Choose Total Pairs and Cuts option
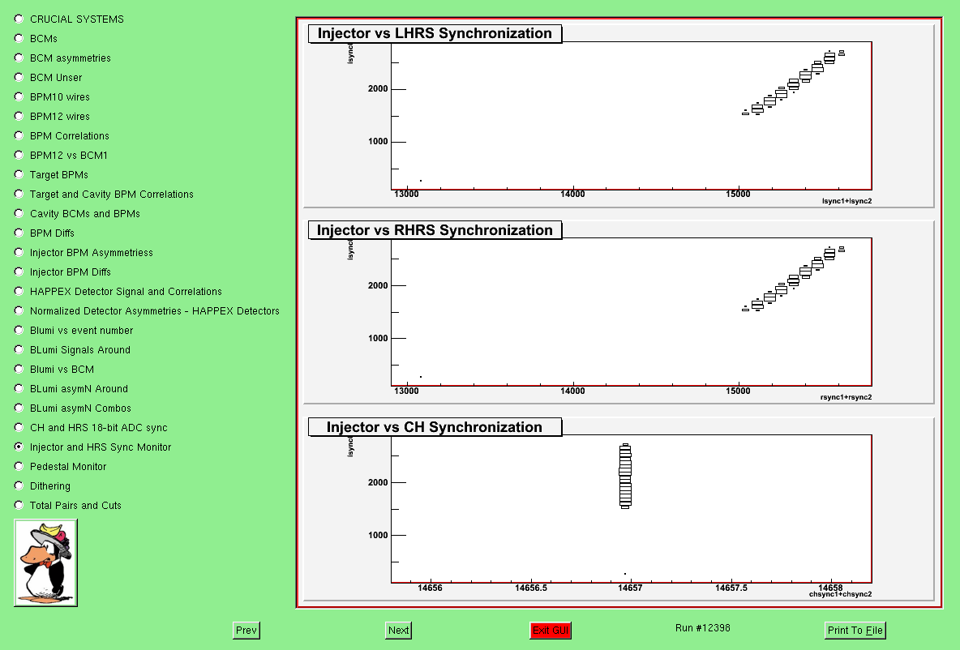 coord(19,505)
